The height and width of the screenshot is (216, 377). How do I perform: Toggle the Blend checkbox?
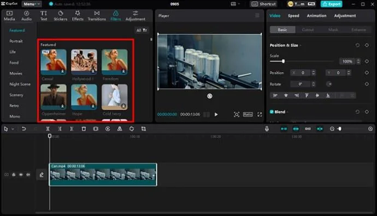(272, 112)
